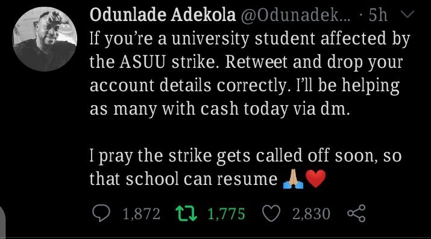This screenshot has width=431, height=239.
Task: Click the "that school can resume" text
Action: pyautogui.click(x=184, y=180)
